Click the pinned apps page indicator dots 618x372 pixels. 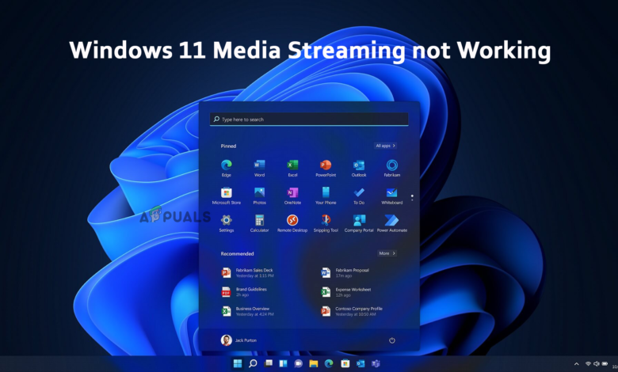pos(412,198)
